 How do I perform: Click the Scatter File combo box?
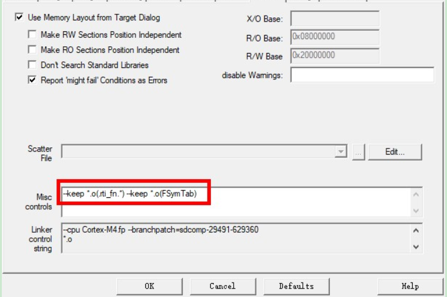click(204, 152)
